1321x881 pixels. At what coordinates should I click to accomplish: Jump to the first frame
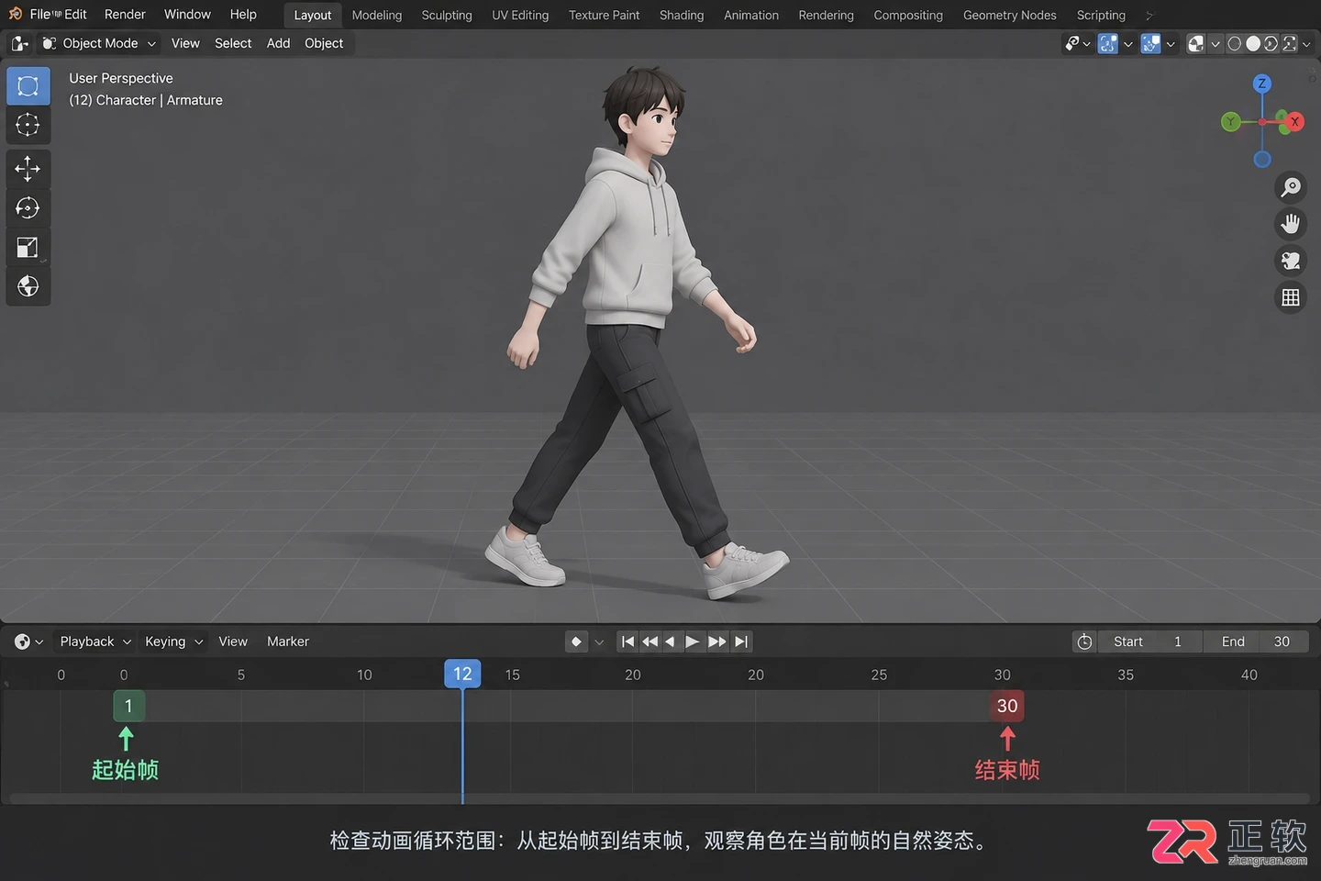[x=627, y=641]
